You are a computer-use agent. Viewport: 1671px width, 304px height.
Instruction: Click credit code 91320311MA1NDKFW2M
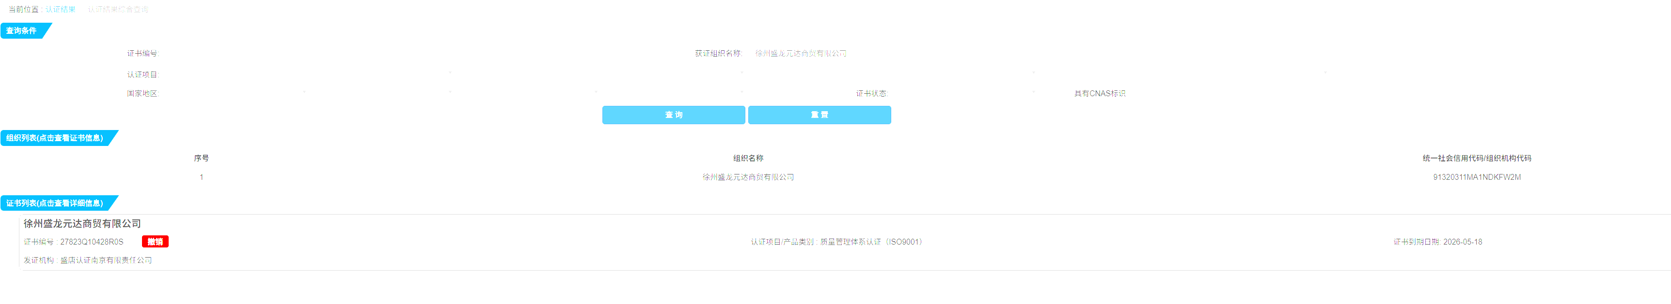(1476, 177)
